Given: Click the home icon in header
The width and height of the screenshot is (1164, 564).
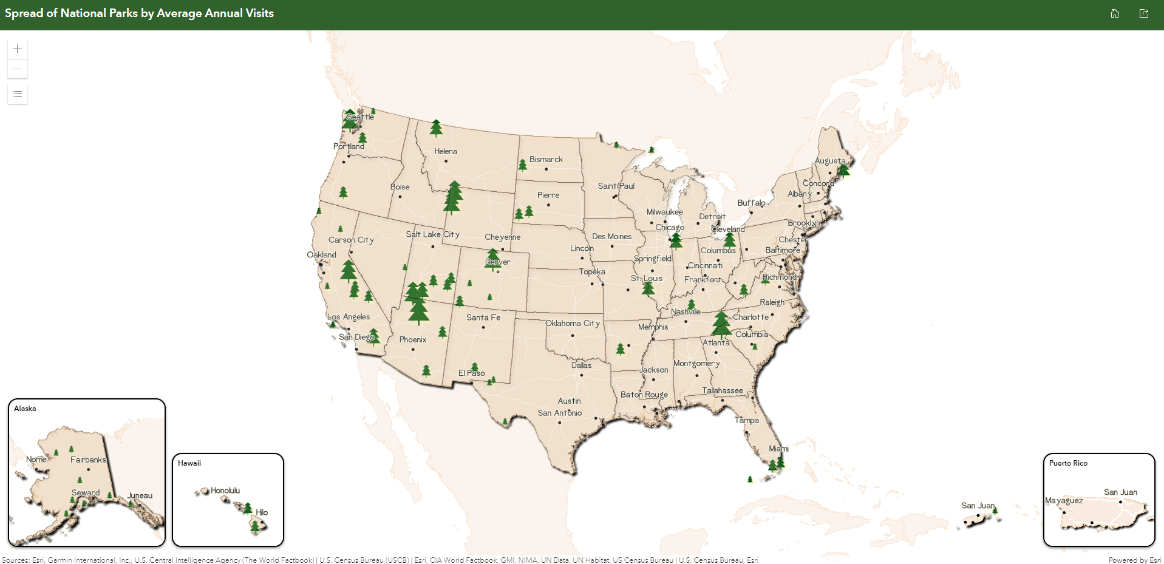Looking at the screenshot, I should 1115,13.
